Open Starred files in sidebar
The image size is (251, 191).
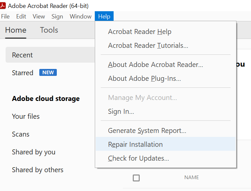pyautogui.click(x=22, y=73)
